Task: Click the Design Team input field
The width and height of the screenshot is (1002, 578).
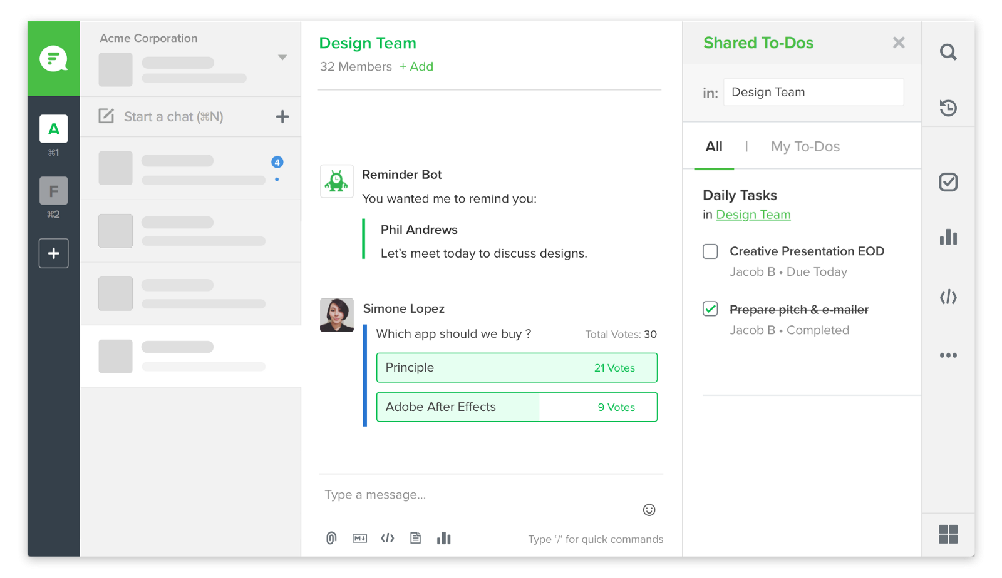Action: click(813, 92)
